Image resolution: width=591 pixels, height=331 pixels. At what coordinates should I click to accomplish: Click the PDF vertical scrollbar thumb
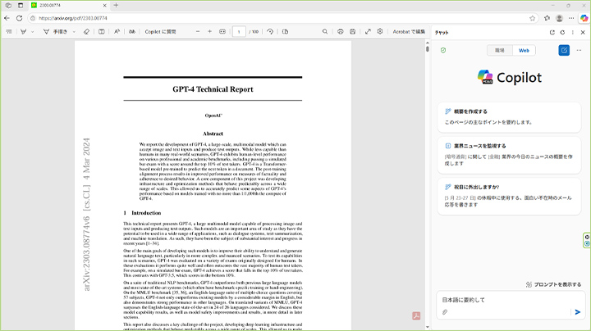coord(427,49)
